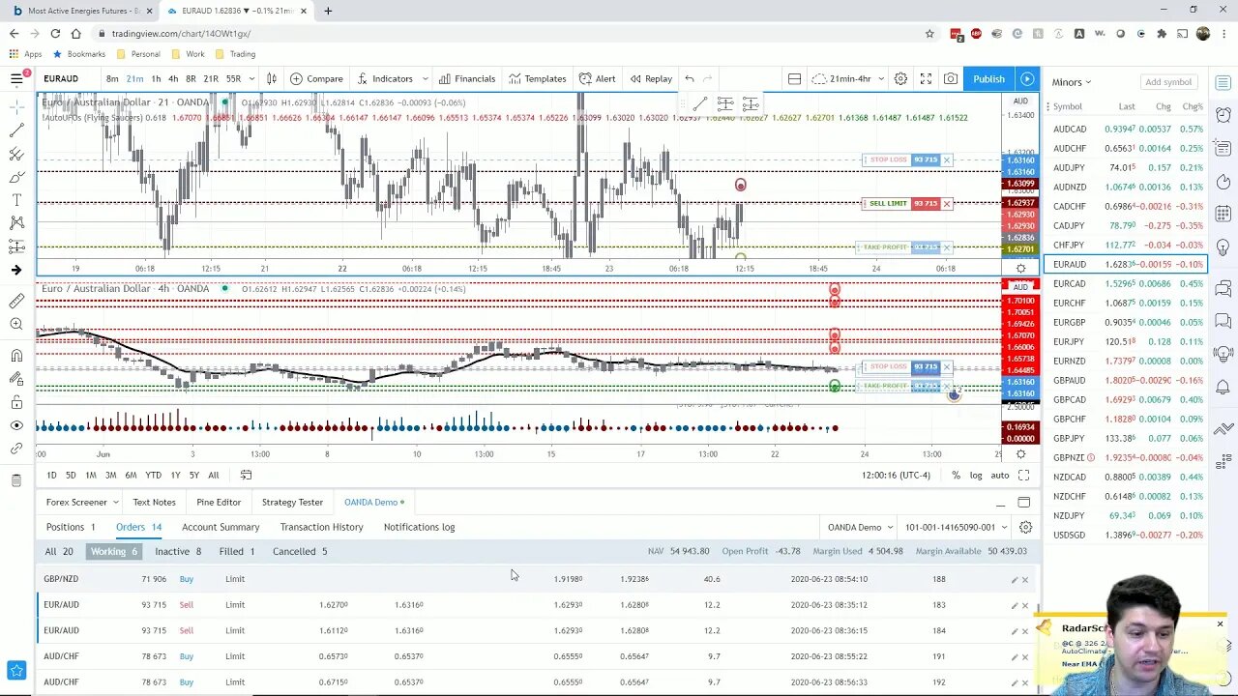Toggle lock all drawing tools
Image resolution: width=1238 pixels, height=696 pixels.
click(x=16, y=402)
